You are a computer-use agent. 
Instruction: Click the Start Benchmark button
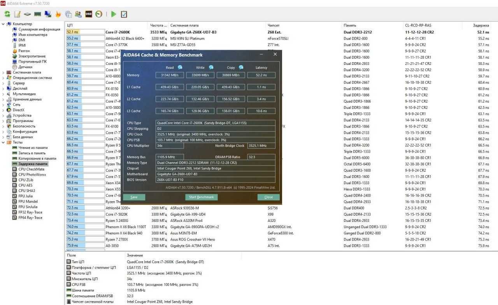click(x=201, y=197)
